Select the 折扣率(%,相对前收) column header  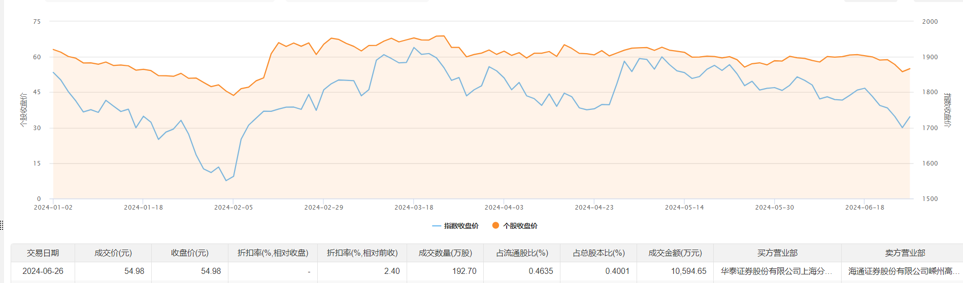362,253
